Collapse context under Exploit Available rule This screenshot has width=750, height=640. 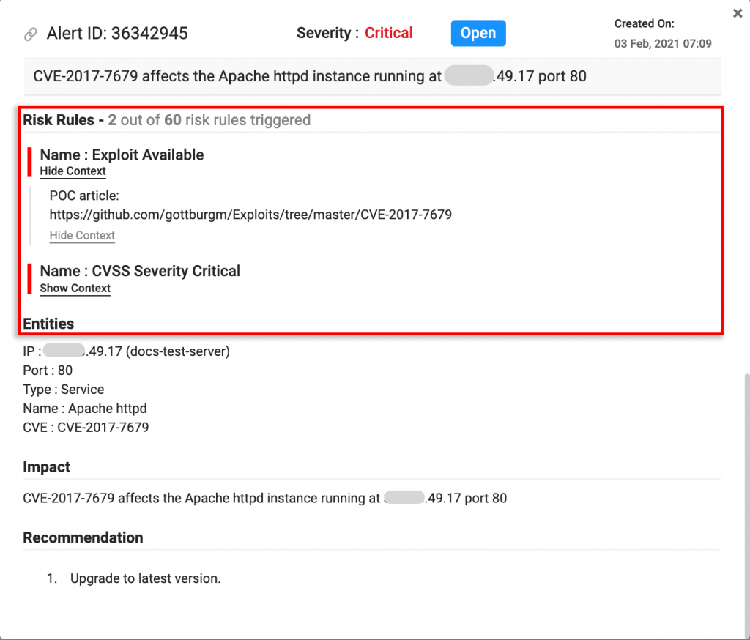(73, 171)
